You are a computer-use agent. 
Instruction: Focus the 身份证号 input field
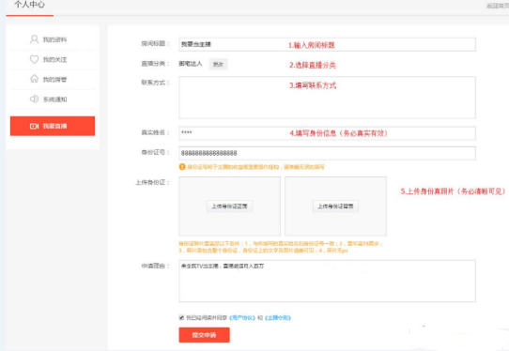(x=327, y=153)
